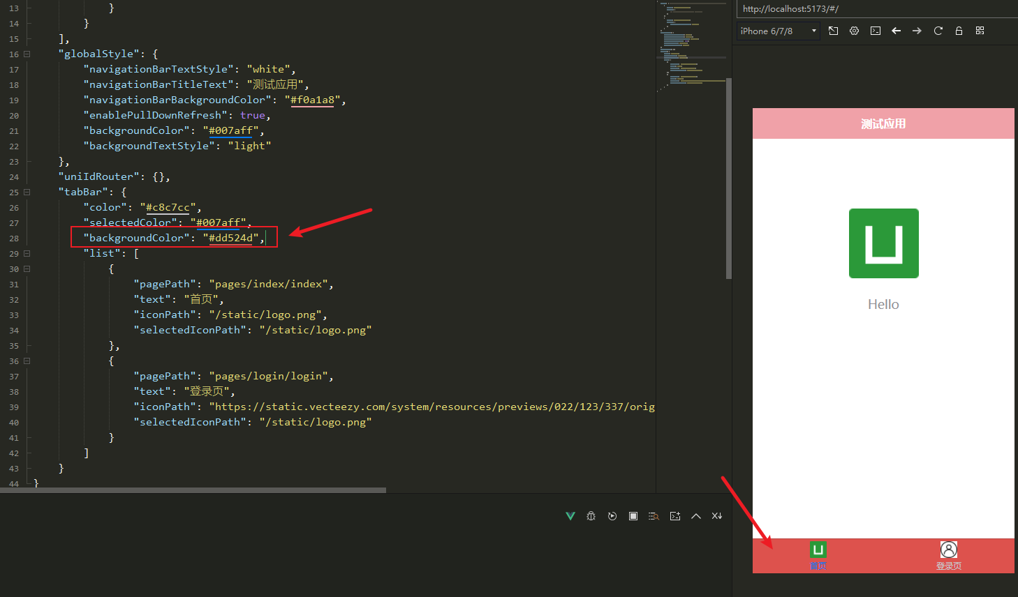Click the clear-and-scroll console icon
The width and height of the screenshot is (1018, 597).
(717, 516)
